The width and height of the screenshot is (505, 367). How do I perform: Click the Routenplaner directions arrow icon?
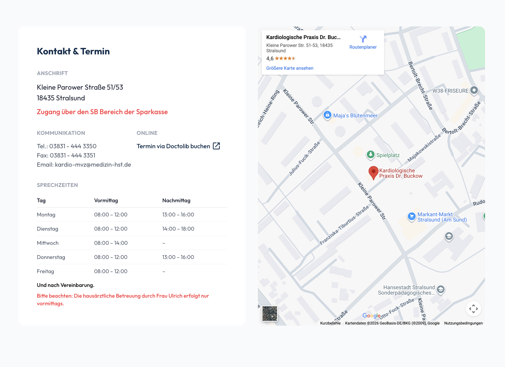click(363, 39)
